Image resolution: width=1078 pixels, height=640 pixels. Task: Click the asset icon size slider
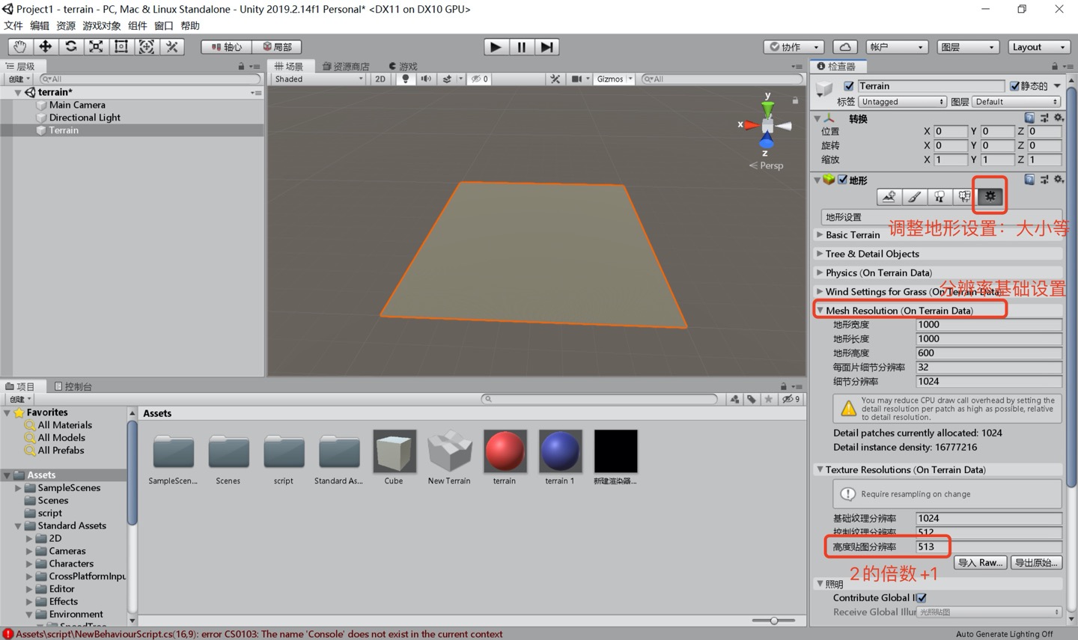pyautogui.click(x=773, y=621)
